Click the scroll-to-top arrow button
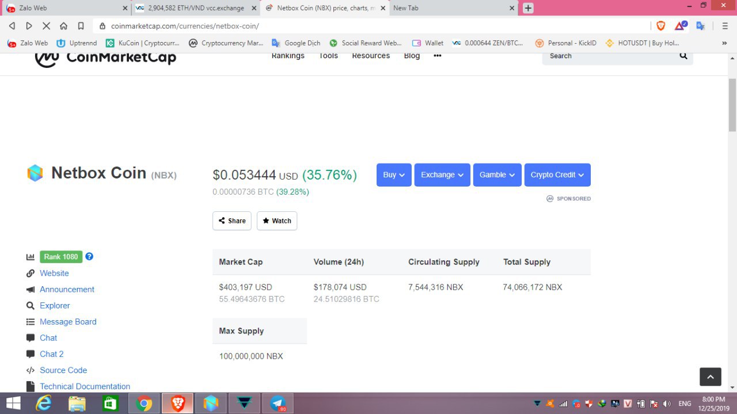The image size is (737, 414). 710,377
